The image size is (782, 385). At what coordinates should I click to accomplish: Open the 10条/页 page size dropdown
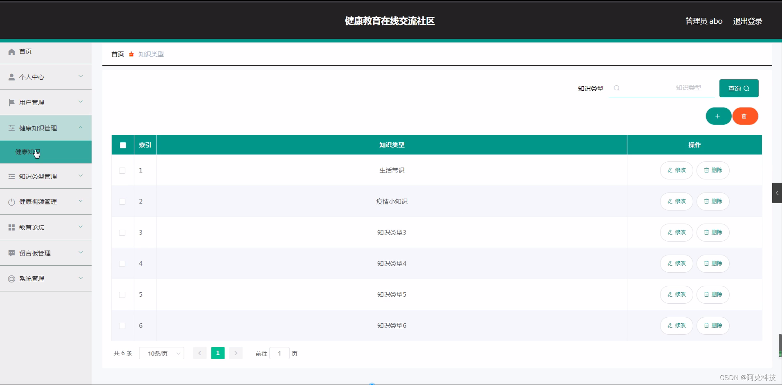[x=161, y=353]
